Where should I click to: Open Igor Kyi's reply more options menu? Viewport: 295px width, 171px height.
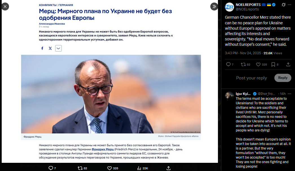tap(290, 94)
